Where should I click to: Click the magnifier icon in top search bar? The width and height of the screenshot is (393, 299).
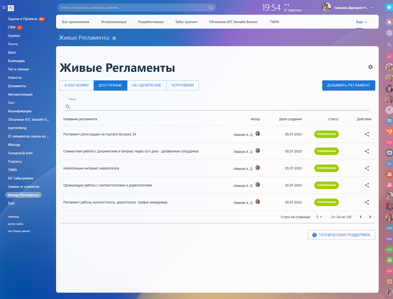coord(210,8)
